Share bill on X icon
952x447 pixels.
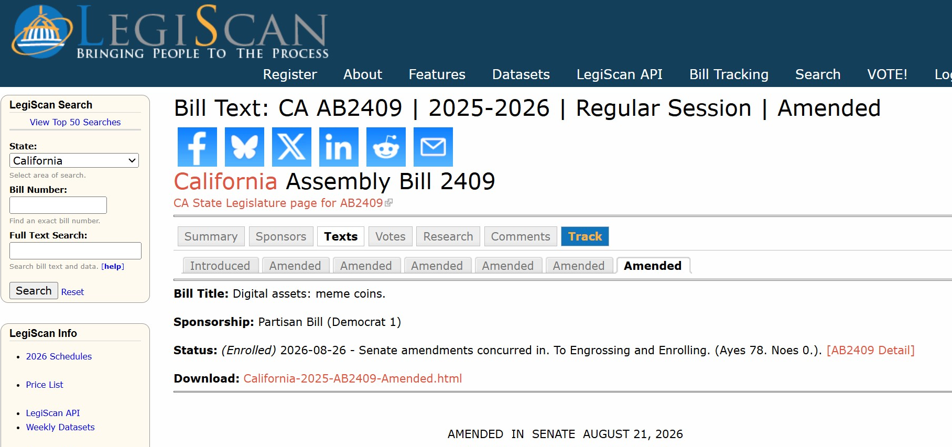[x=291, y=147]
